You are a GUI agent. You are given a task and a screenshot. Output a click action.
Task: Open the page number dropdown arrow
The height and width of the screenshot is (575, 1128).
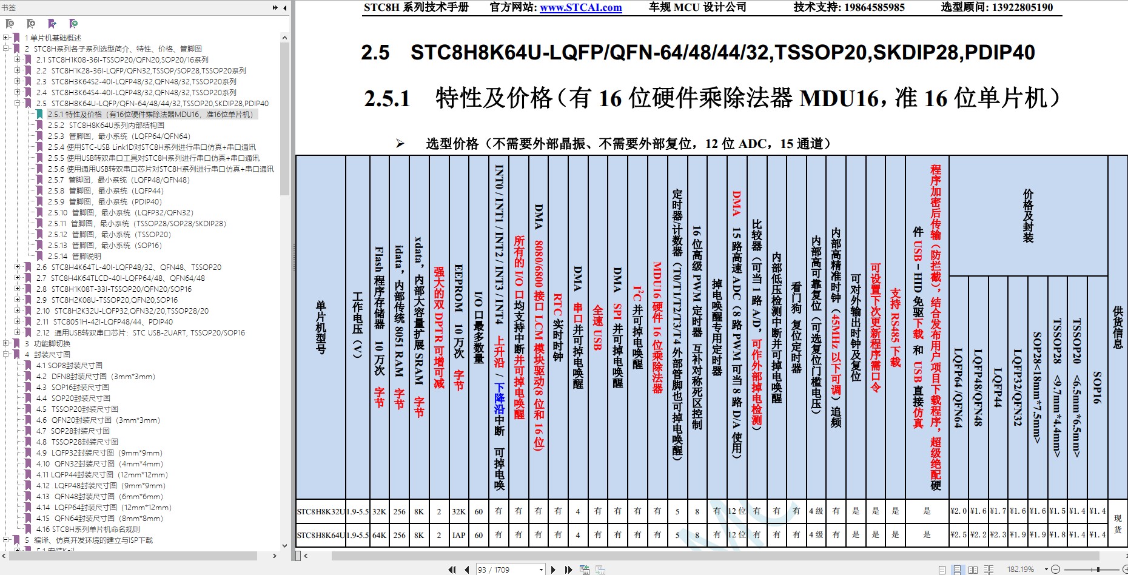(x=541, y=570)
